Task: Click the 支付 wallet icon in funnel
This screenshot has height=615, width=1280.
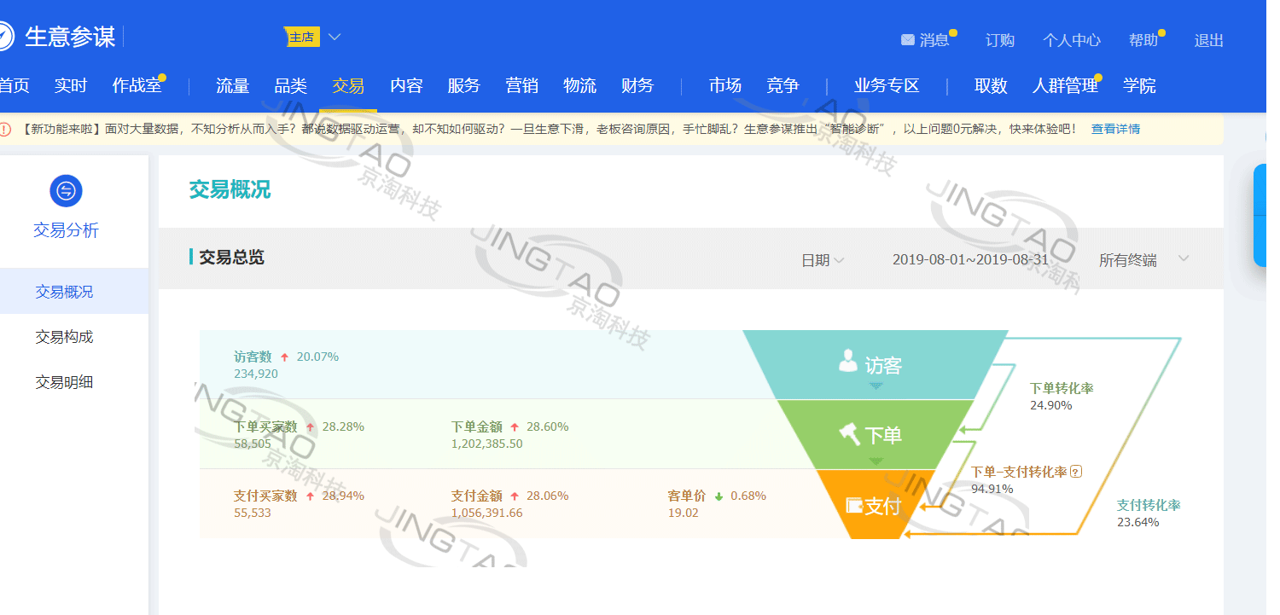Action: pos(853,505)
